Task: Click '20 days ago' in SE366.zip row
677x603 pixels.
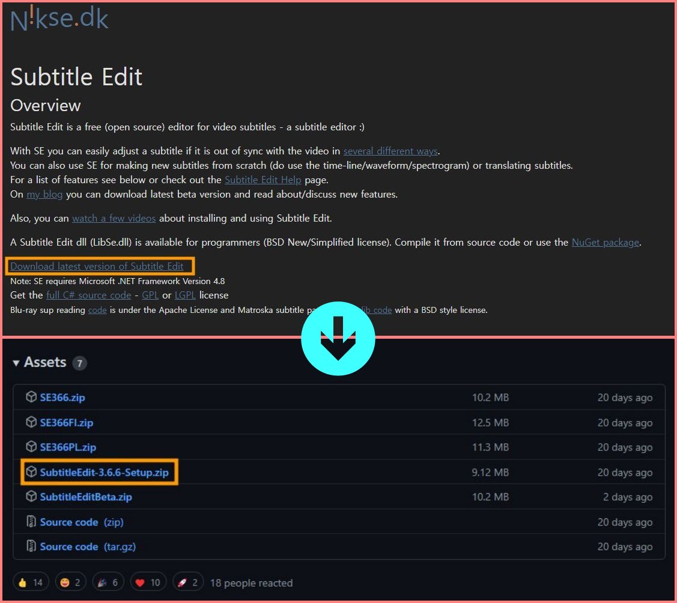Action: tap(625, 398)
